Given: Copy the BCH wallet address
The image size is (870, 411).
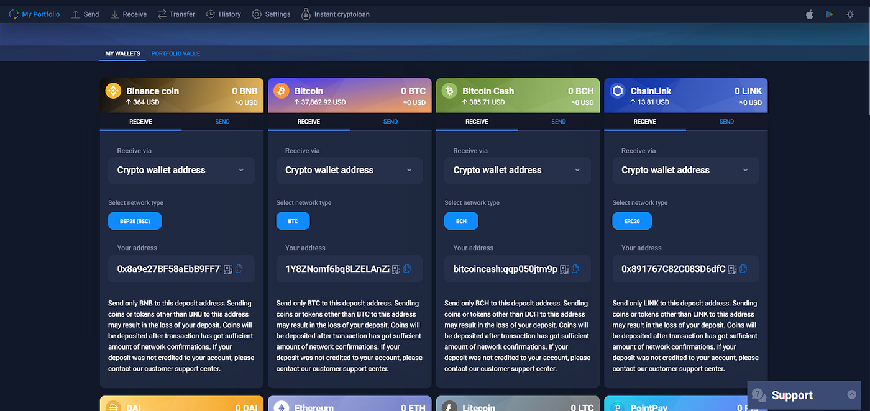Looking at the screenshot, I should click(x=575, y=269).
